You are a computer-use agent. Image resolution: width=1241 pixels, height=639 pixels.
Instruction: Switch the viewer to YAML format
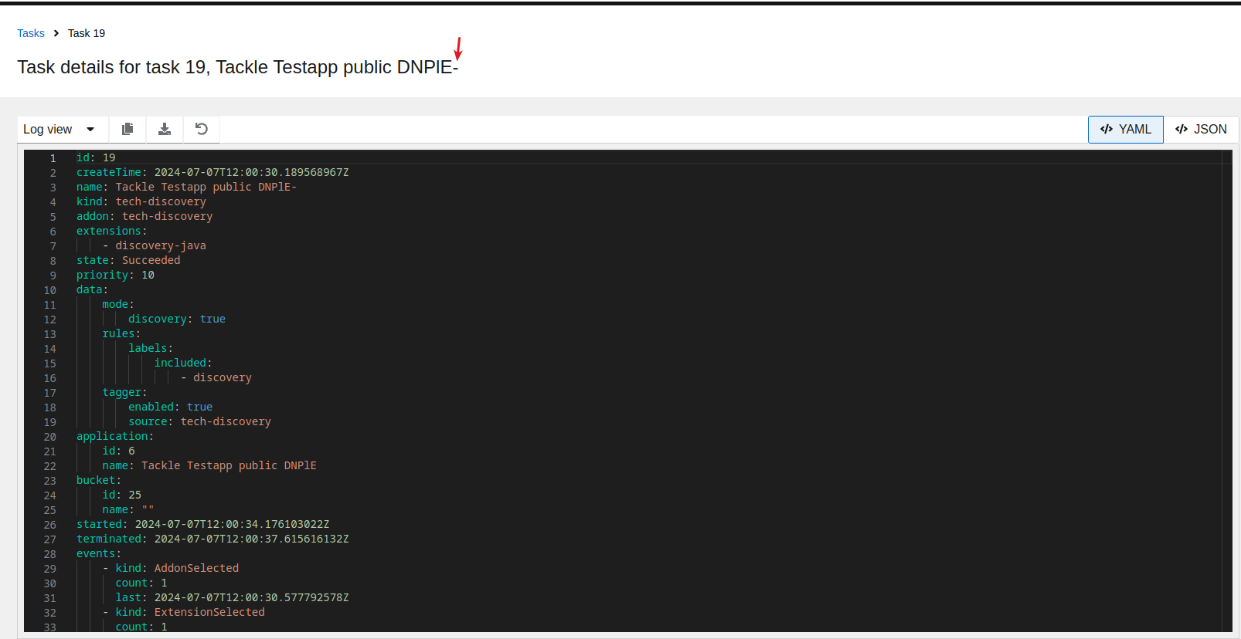click(x=1126, y=130)
